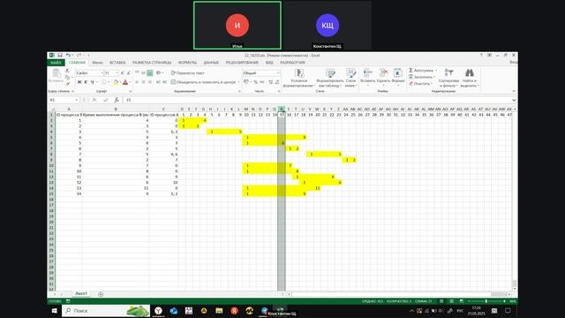Open Format as Table gallery
This screenshot has width=565, height=318.
point(330,79)
